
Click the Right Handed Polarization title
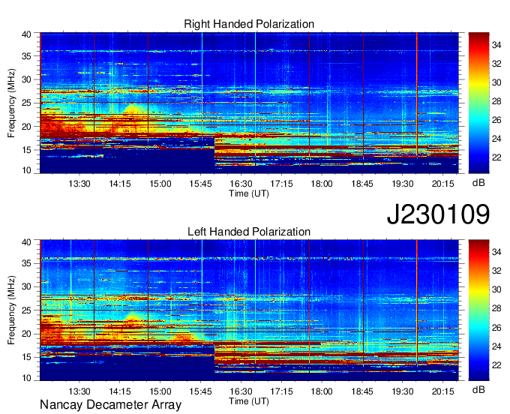(x=249, y=24)
